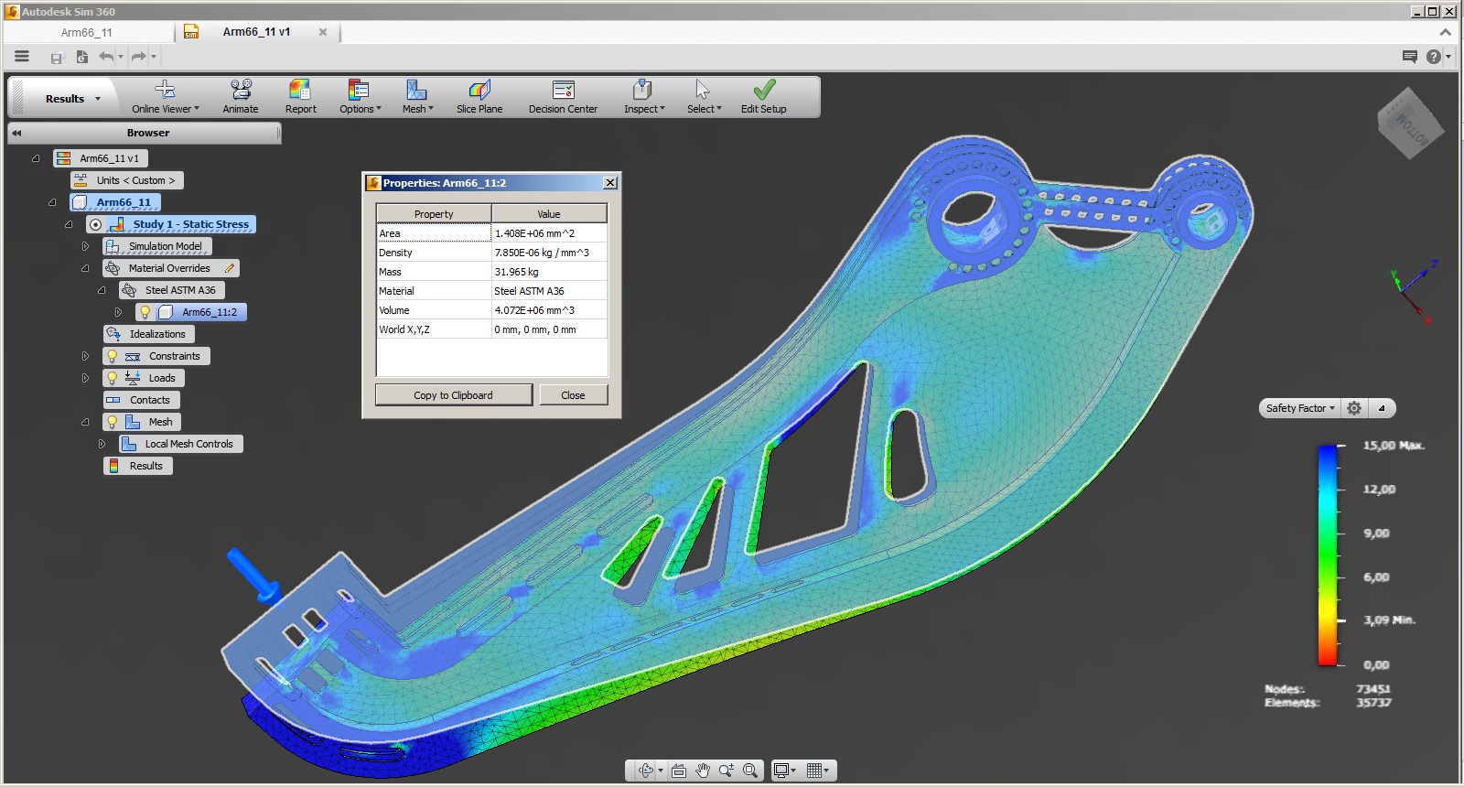Click the Value column header
Screen dimensions: 1464x787
point(549,213)
